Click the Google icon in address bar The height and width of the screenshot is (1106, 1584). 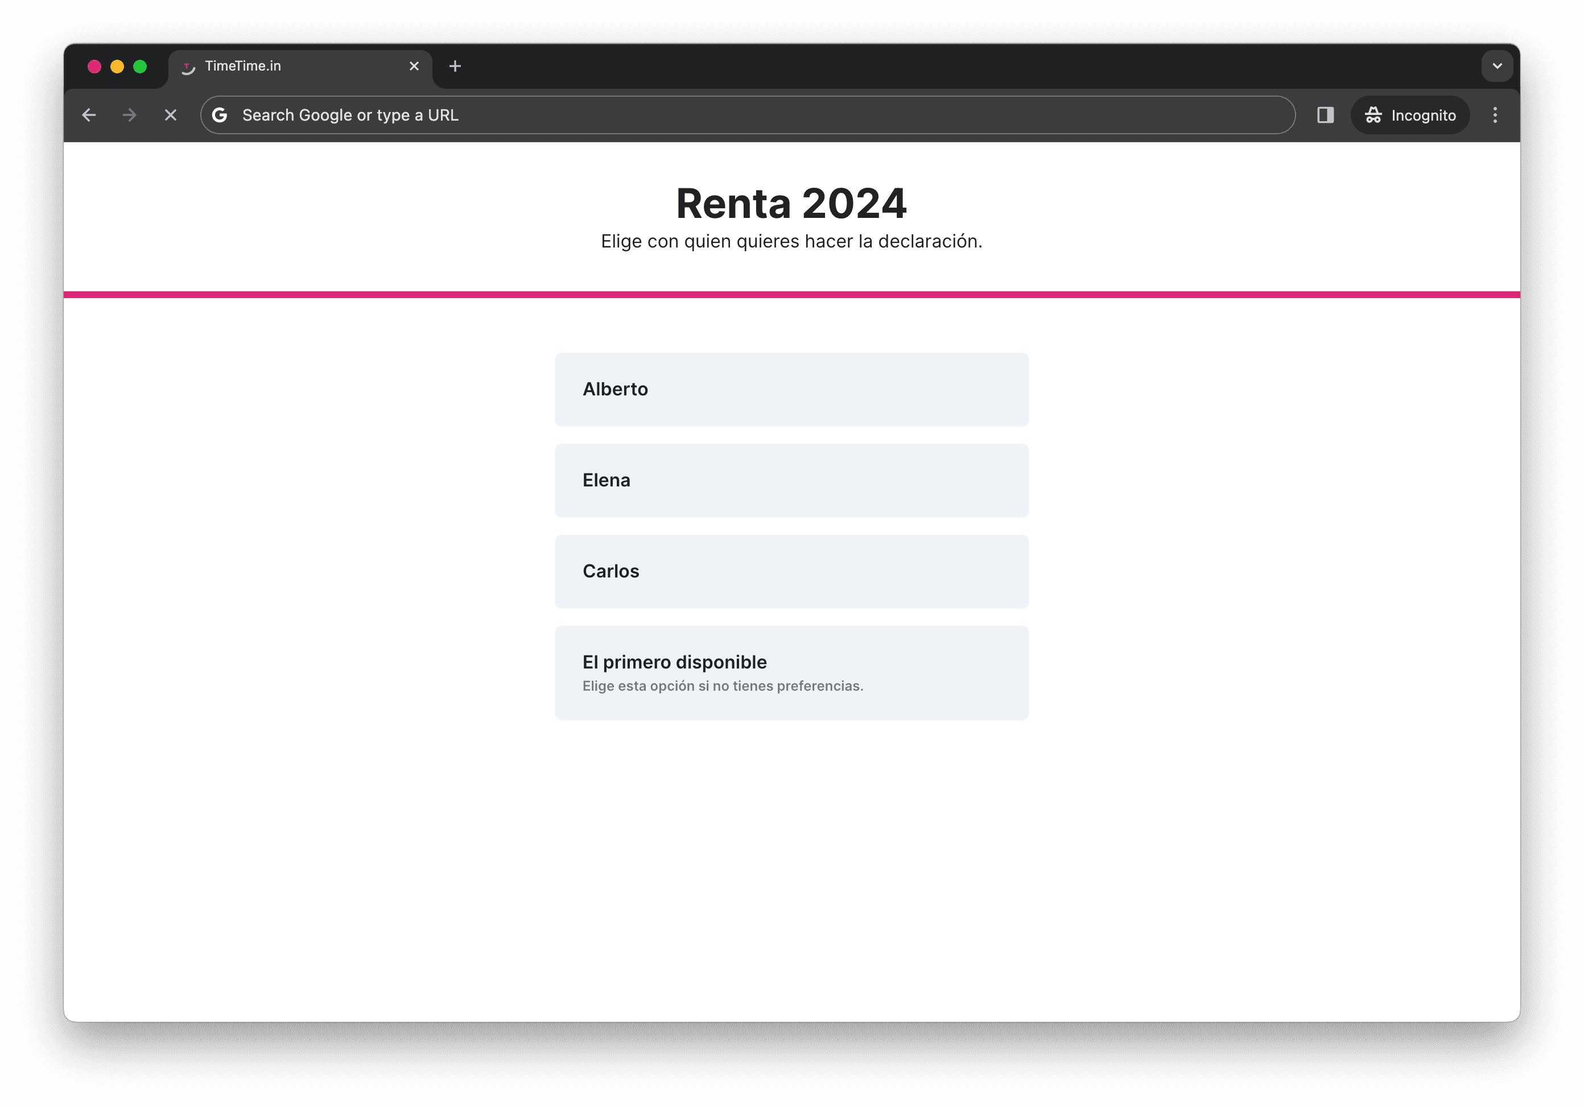(220, 115)
